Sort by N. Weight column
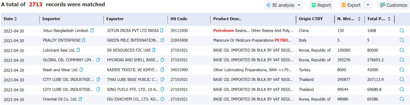This screenshot has height=105, width=410. [359, 19]
